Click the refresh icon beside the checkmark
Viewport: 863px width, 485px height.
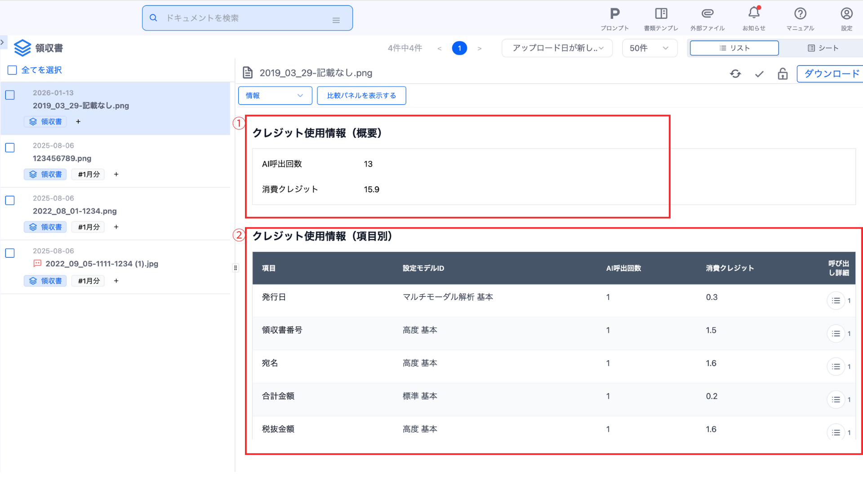tap(735, 74)
